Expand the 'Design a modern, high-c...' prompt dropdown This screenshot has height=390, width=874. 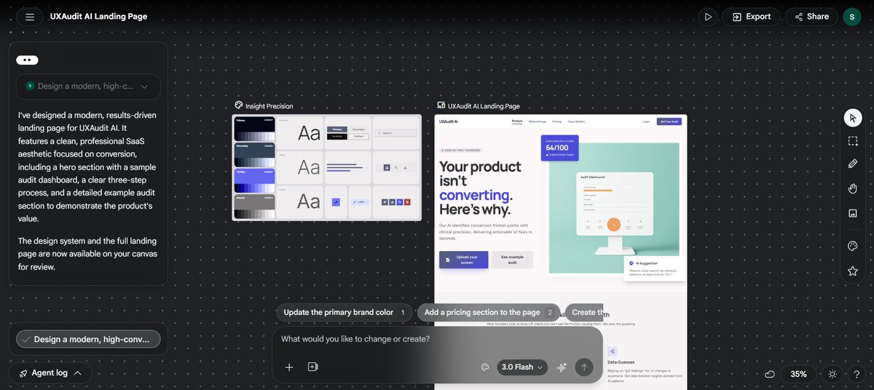click(88, 86)
